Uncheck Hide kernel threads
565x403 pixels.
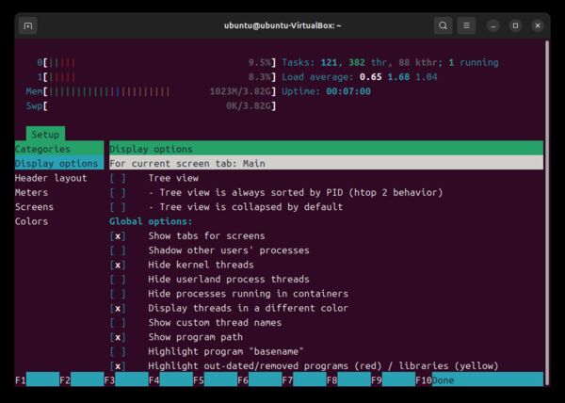[118, 265]
